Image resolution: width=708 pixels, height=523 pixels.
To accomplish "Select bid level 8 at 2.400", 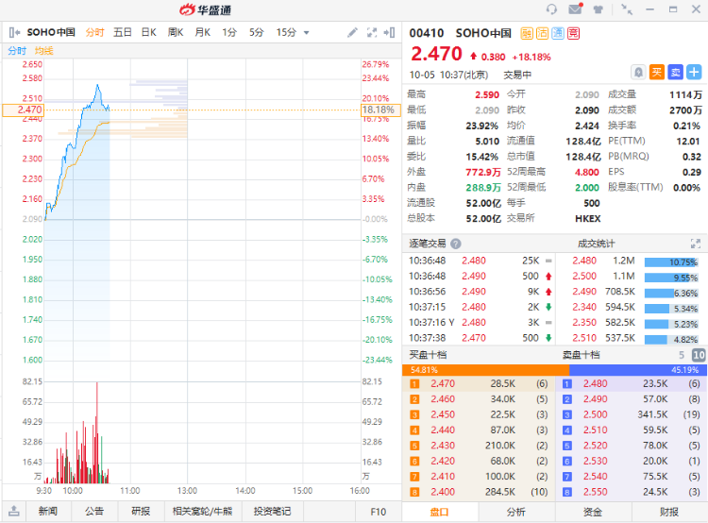I will (x=479, y=492).
